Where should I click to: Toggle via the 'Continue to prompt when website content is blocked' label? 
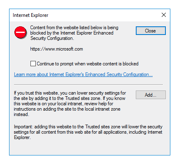[x=88, y=64]
